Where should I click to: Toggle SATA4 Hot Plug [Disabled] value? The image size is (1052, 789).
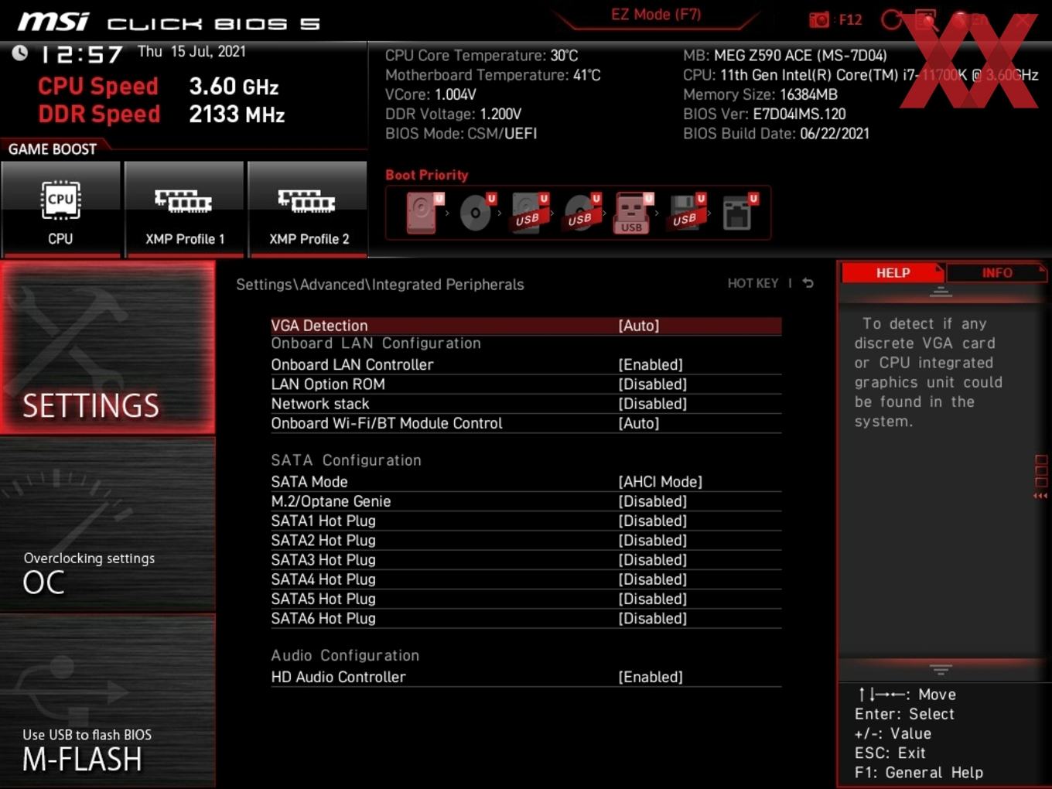[x=653, y=579]
